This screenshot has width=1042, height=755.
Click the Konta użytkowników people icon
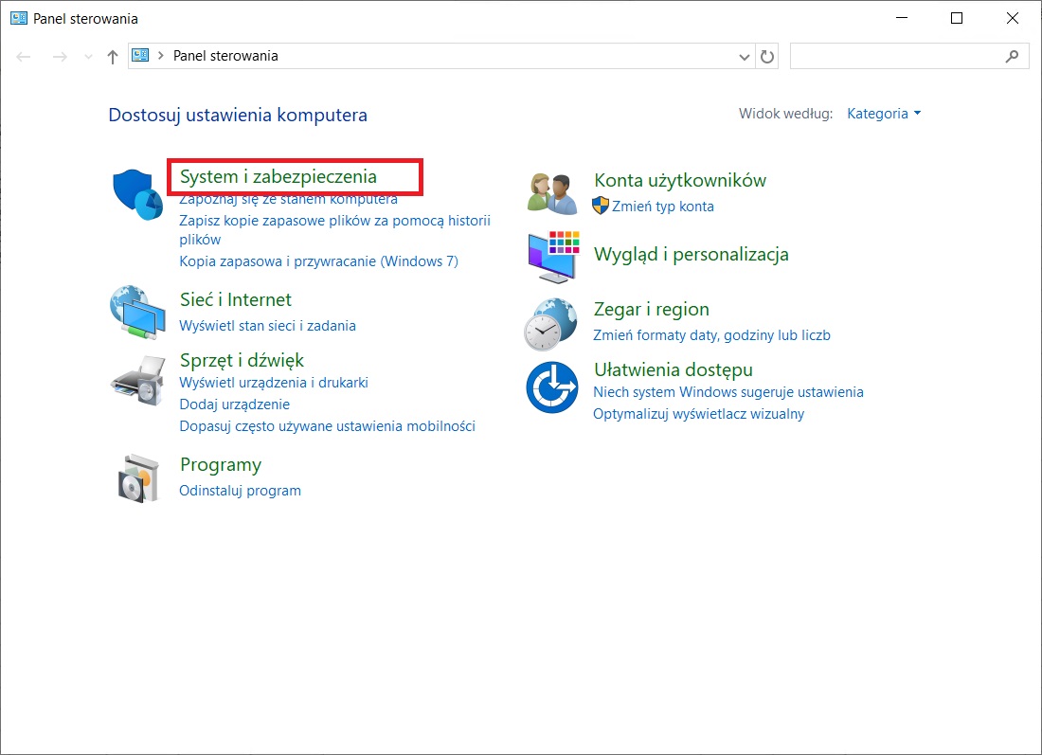(x=552, y=193)
